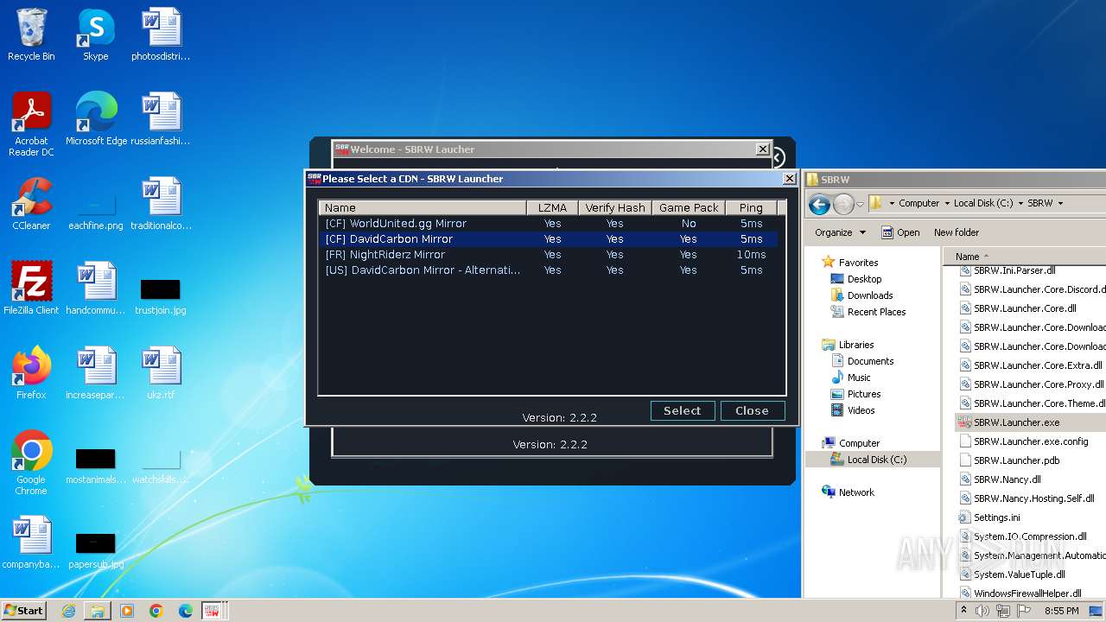Sort Explorer files by Name column
Viewport: 1106px width, 622px height.
point(1024,257)
